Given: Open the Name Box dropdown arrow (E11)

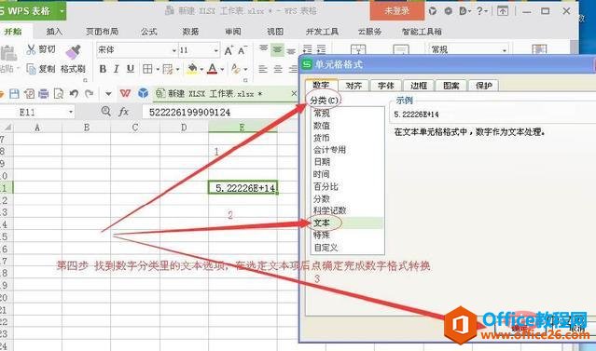Looking at the screenshot, I should 71,112.
